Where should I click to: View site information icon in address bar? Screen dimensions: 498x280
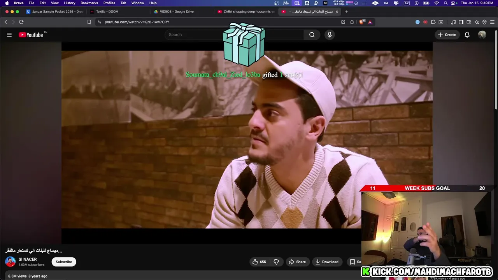point(100,22)
